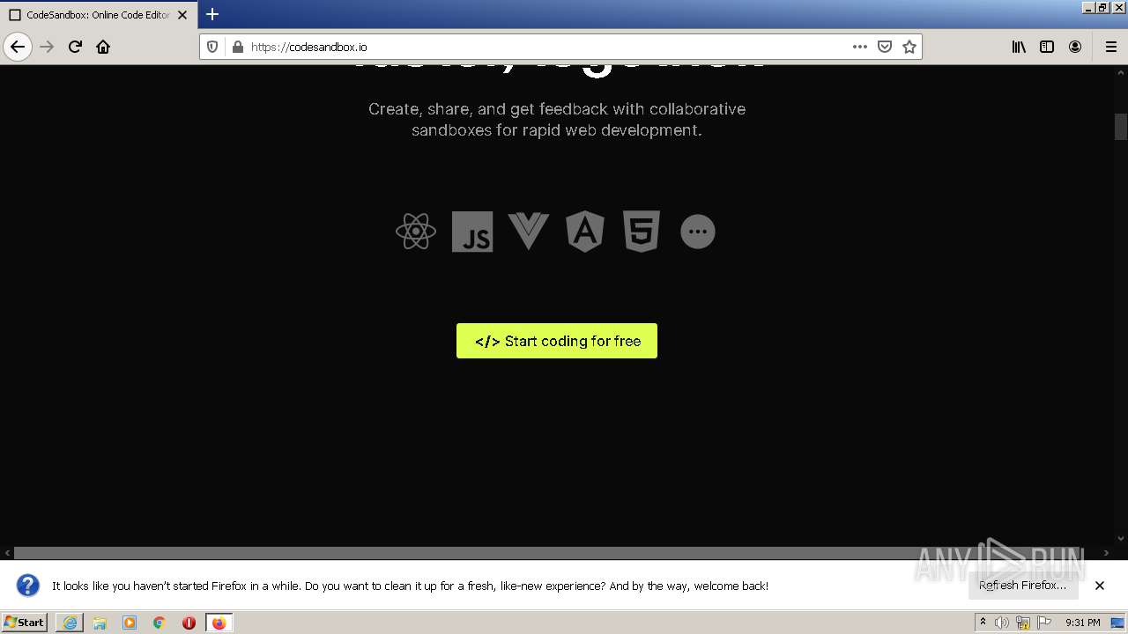Launch Opera from taskbar
This screenshot has width=1128, height=634.
point(189,623)
